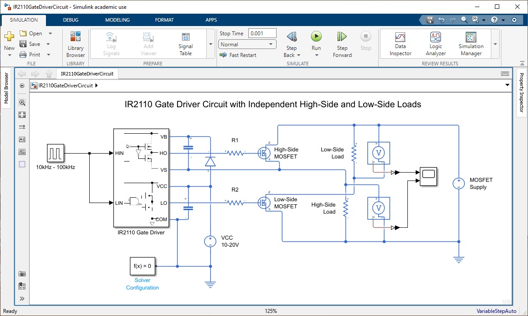This screenshot has height=316, width=528.
Task: Launch the Logic Analyzer
Action: pyautogui.click(x=436, y=44)
